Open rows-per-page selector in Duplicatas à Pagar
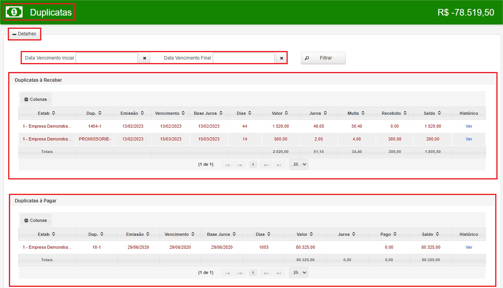The height and width of the screenshot is (288, 503). 299,272
